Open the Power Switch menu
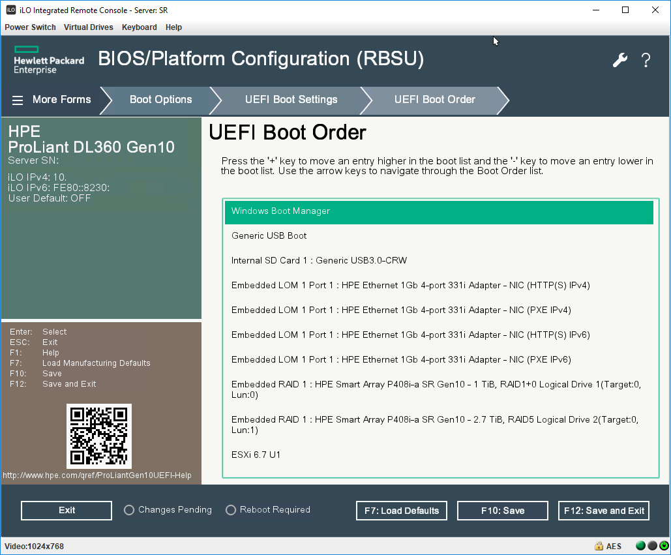The width and height of the screenshot is (671, 555). point(31,27)
